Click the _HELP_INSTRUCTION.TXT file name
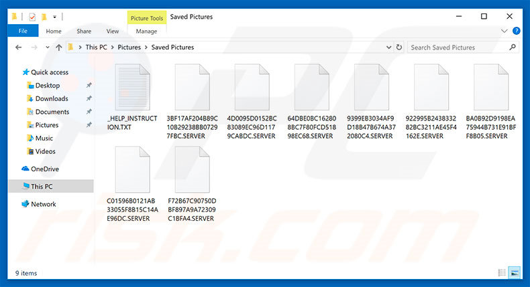 (x=133, y=122)
